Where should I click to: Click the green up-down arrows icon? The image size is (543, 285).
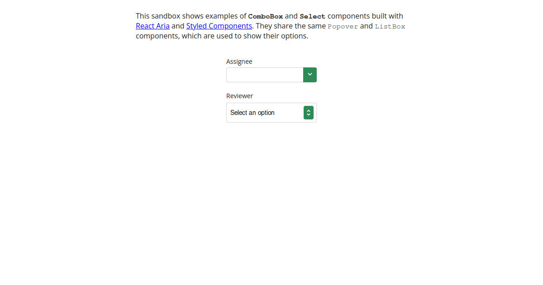point(309,113)
